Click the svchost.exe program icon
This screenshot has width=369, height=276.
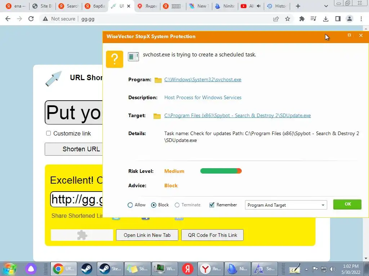point(133,56)
